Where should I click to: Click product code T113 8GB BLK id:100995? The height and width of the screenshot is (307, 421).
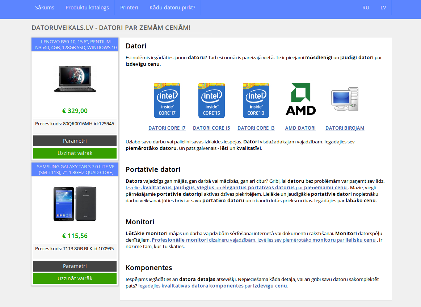coord(74,249)
